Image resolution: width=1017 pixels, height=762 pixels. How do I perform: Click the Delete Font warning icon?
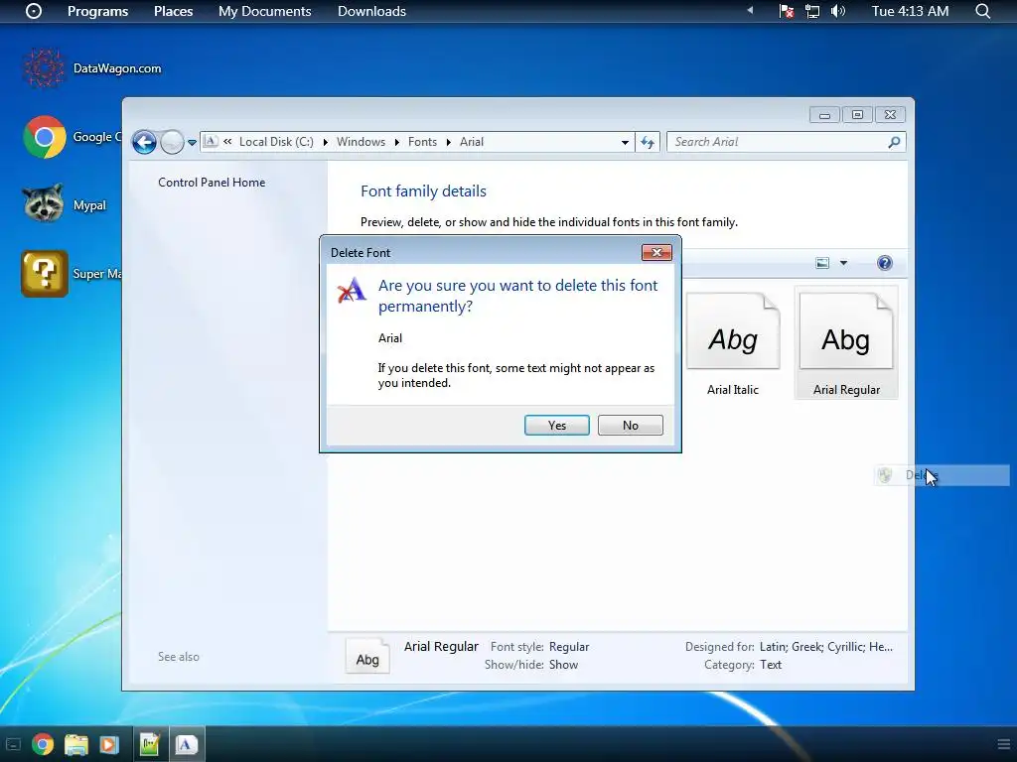tap(353, 290)
